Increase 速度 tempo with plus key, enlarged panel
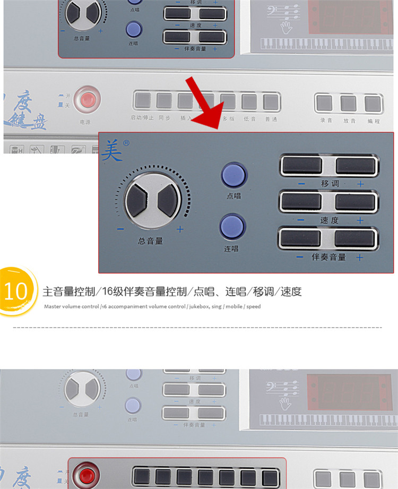The height and width of the screenshot is (489, 398). (355, 202)
